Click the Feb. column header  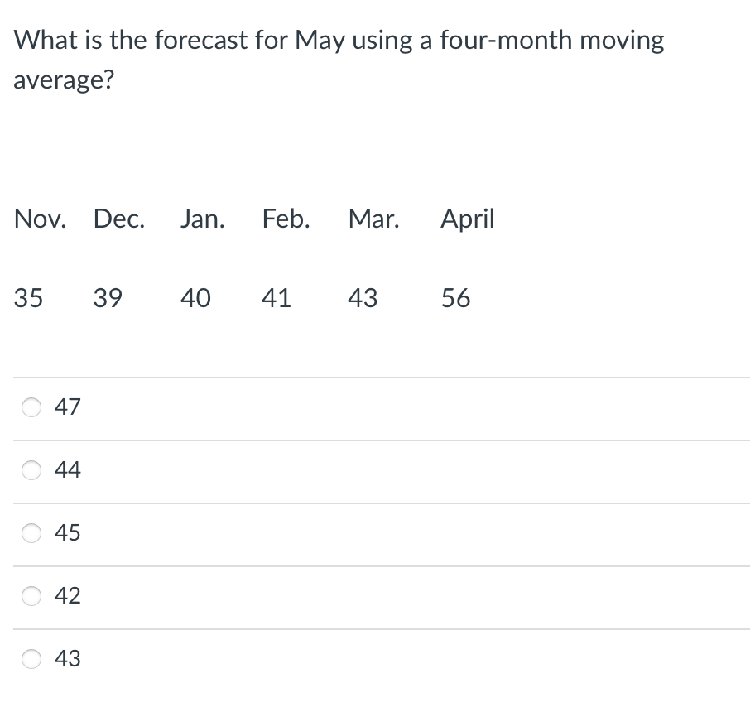pyautogui.click(x=286, y=219)
